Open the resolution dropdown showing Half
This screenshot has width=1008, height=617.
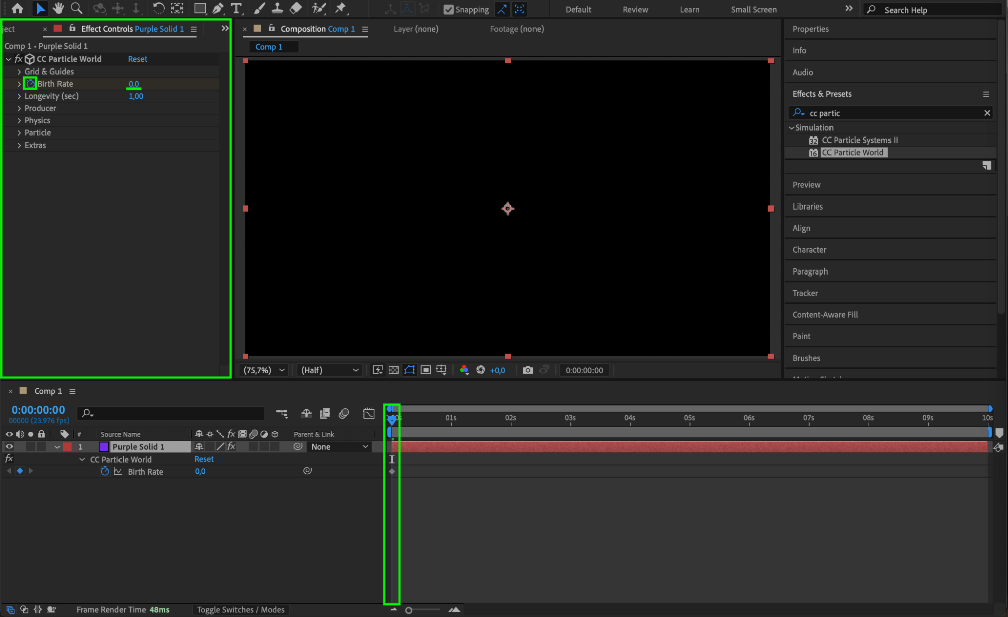click(x=329, y=370)
